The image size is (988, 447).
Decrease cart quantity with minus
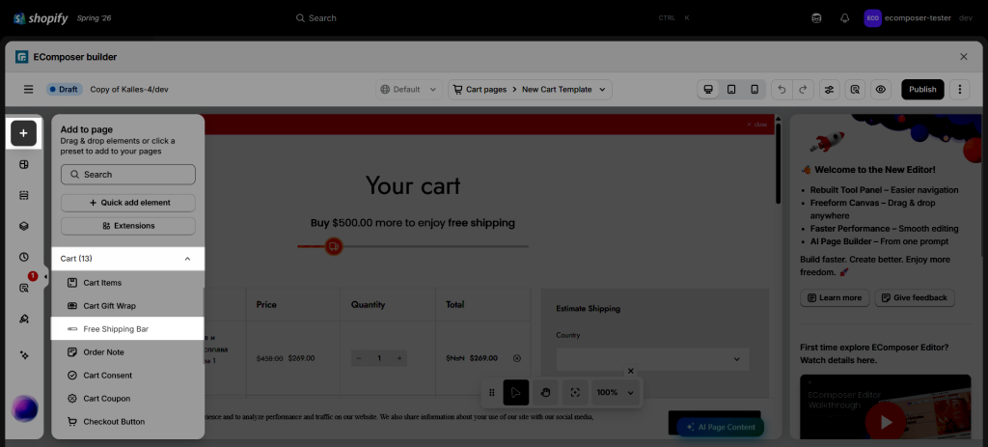pyautogui.click(x=359, y=358)
